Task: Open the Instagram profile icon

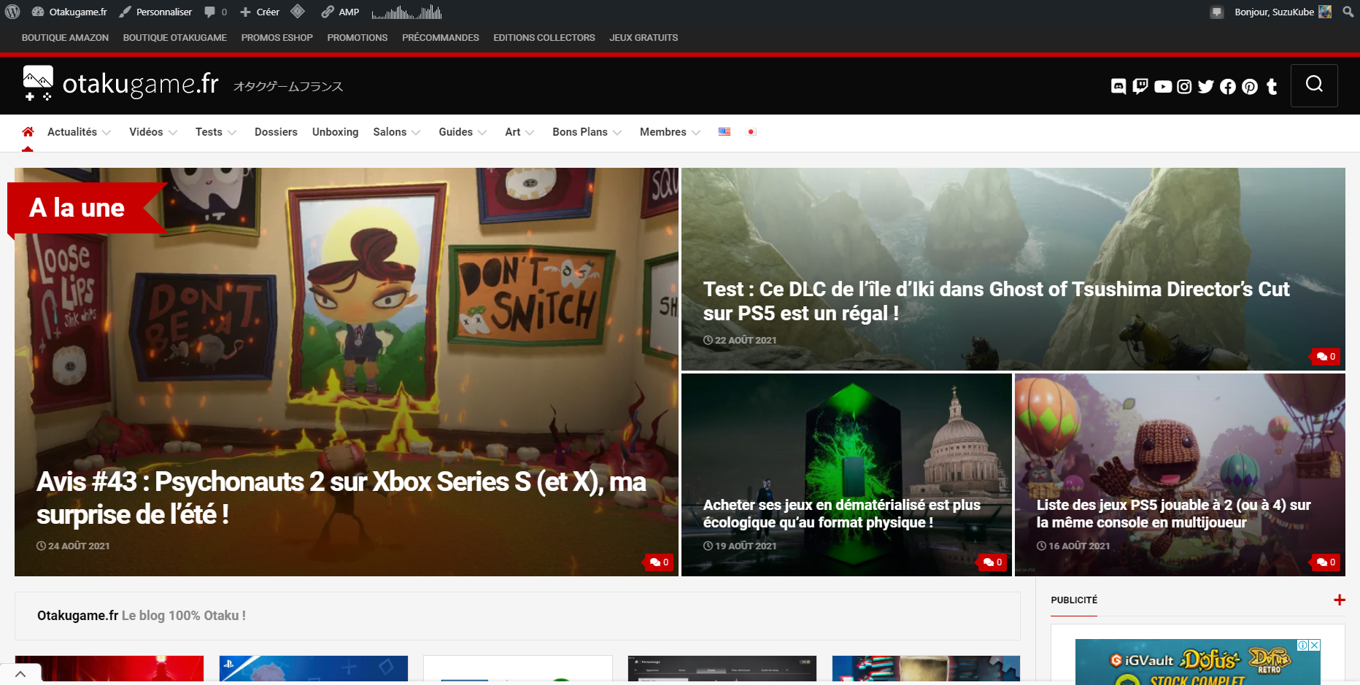Action: coord(1185,87)
